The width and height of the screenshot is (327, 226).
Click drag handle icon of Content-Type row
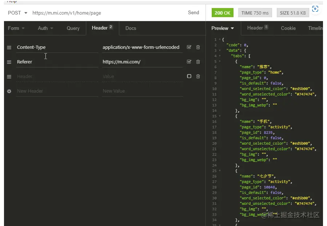9,47
